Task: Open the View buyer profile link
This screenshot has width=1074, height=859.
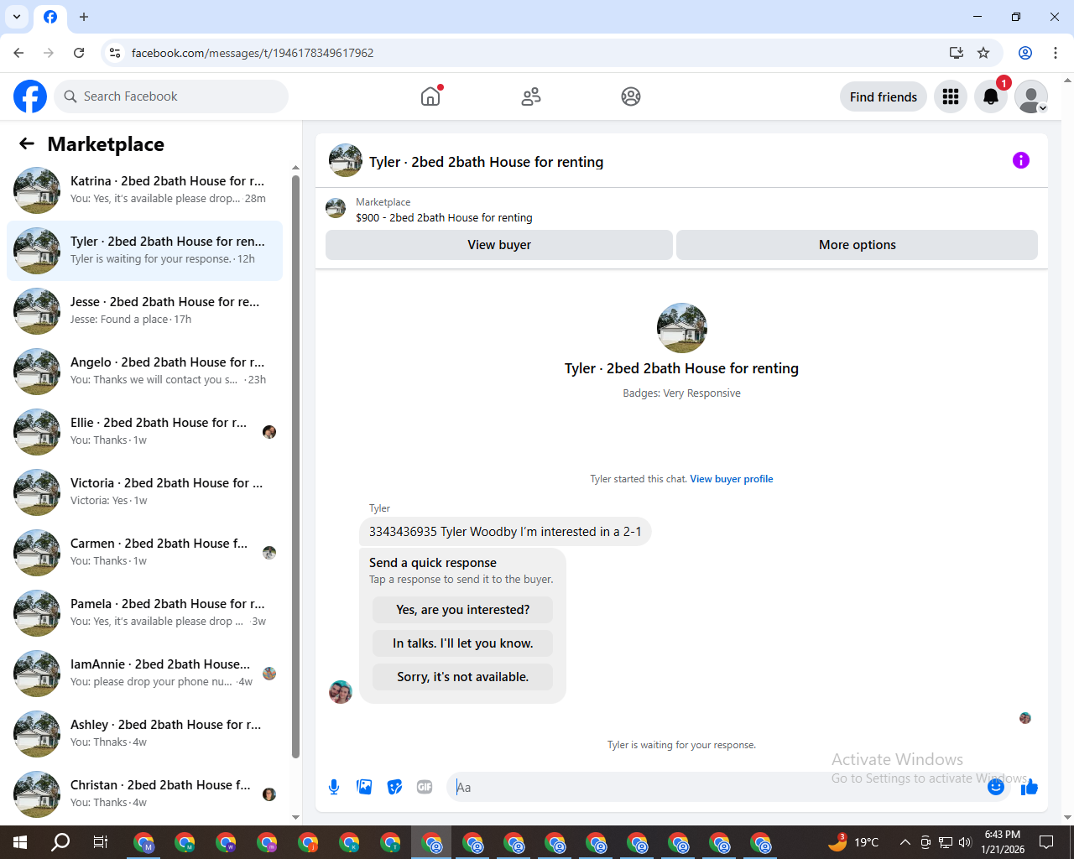Action: (732, 479)
